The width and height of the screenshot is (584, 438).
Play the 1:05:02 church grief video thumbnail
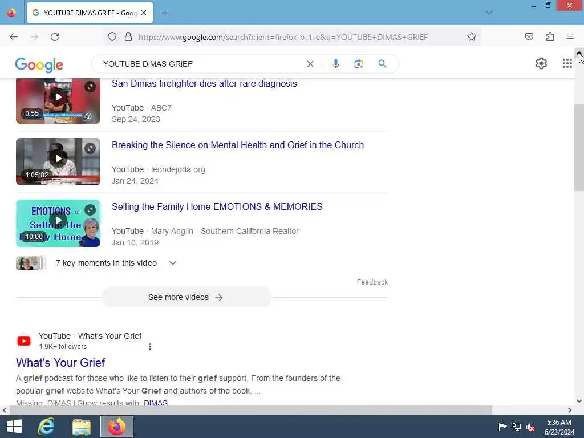pyautogui.click(x=58, y=161)
